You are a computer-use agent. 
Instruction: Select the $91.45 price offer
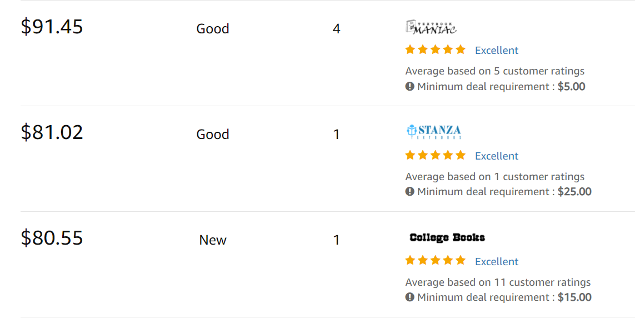(x=52, y=27)
